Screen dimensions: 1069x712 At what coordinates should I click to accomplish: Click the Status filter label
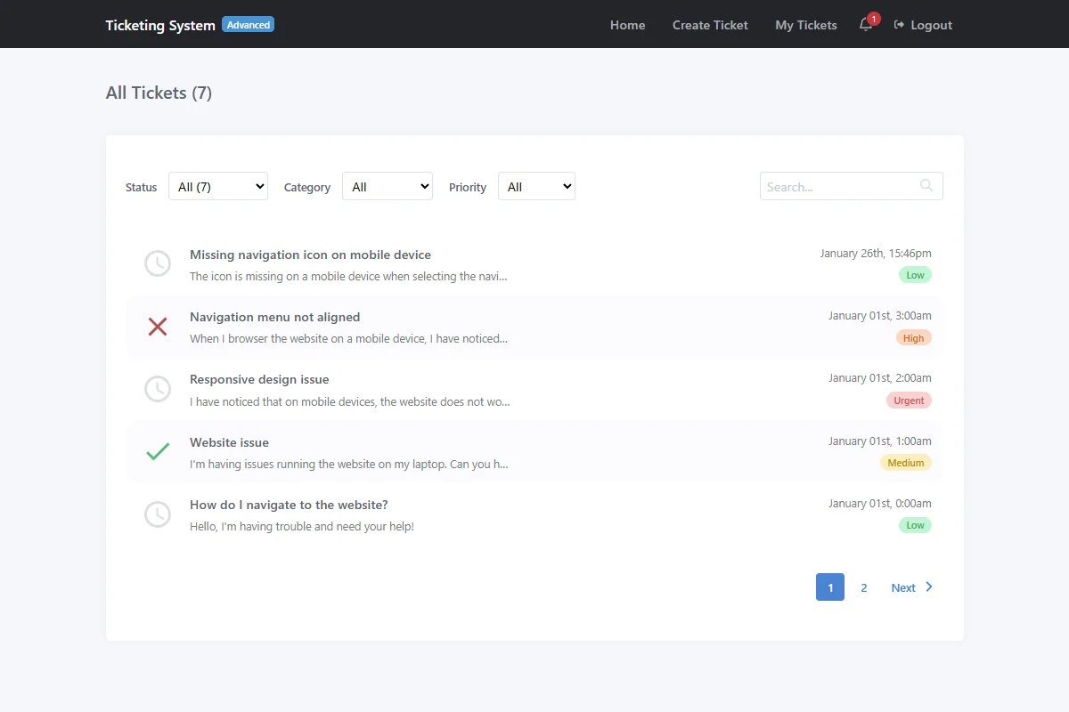tap(141, 187)
